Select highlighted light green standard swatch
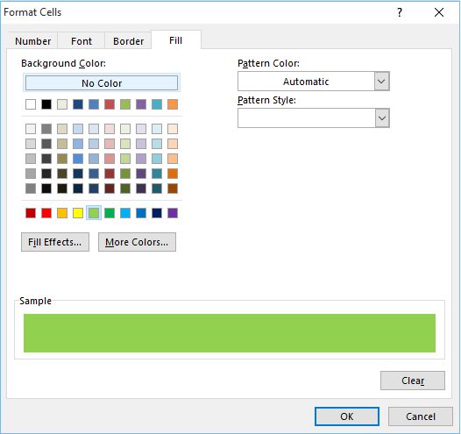 tap(94, 213)
